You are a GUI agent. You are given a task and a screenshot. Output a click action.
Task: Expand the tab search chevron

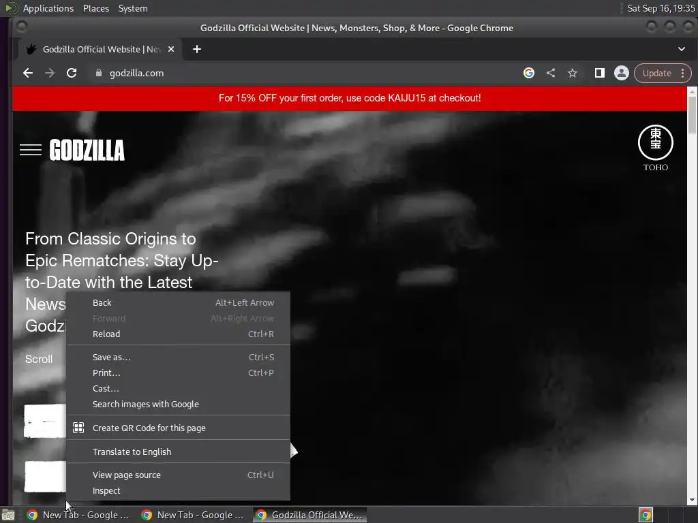[x=682, y=49]
